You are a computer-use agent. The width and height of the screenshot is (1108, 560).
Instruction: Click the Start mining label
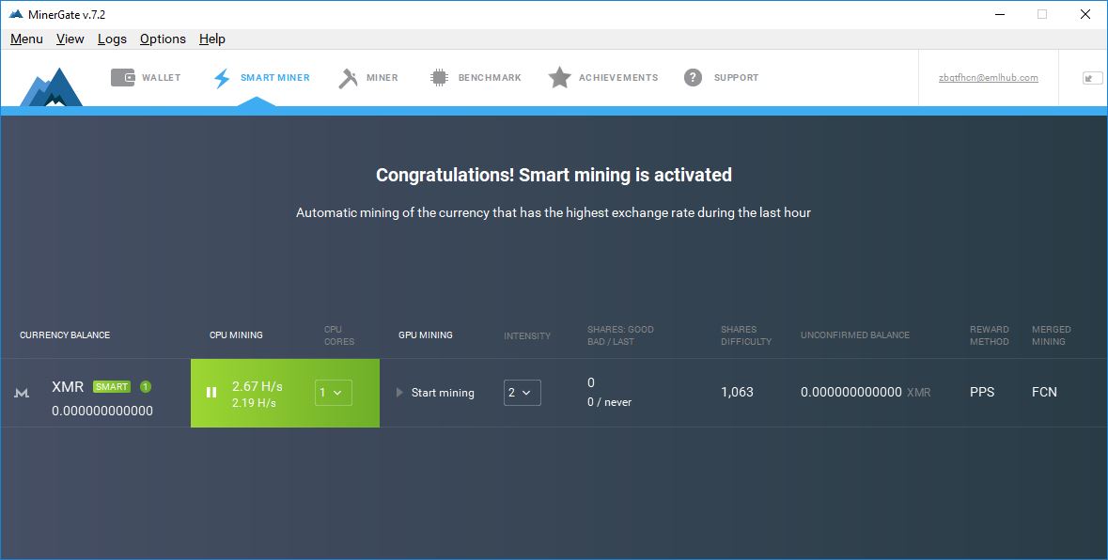442,392
